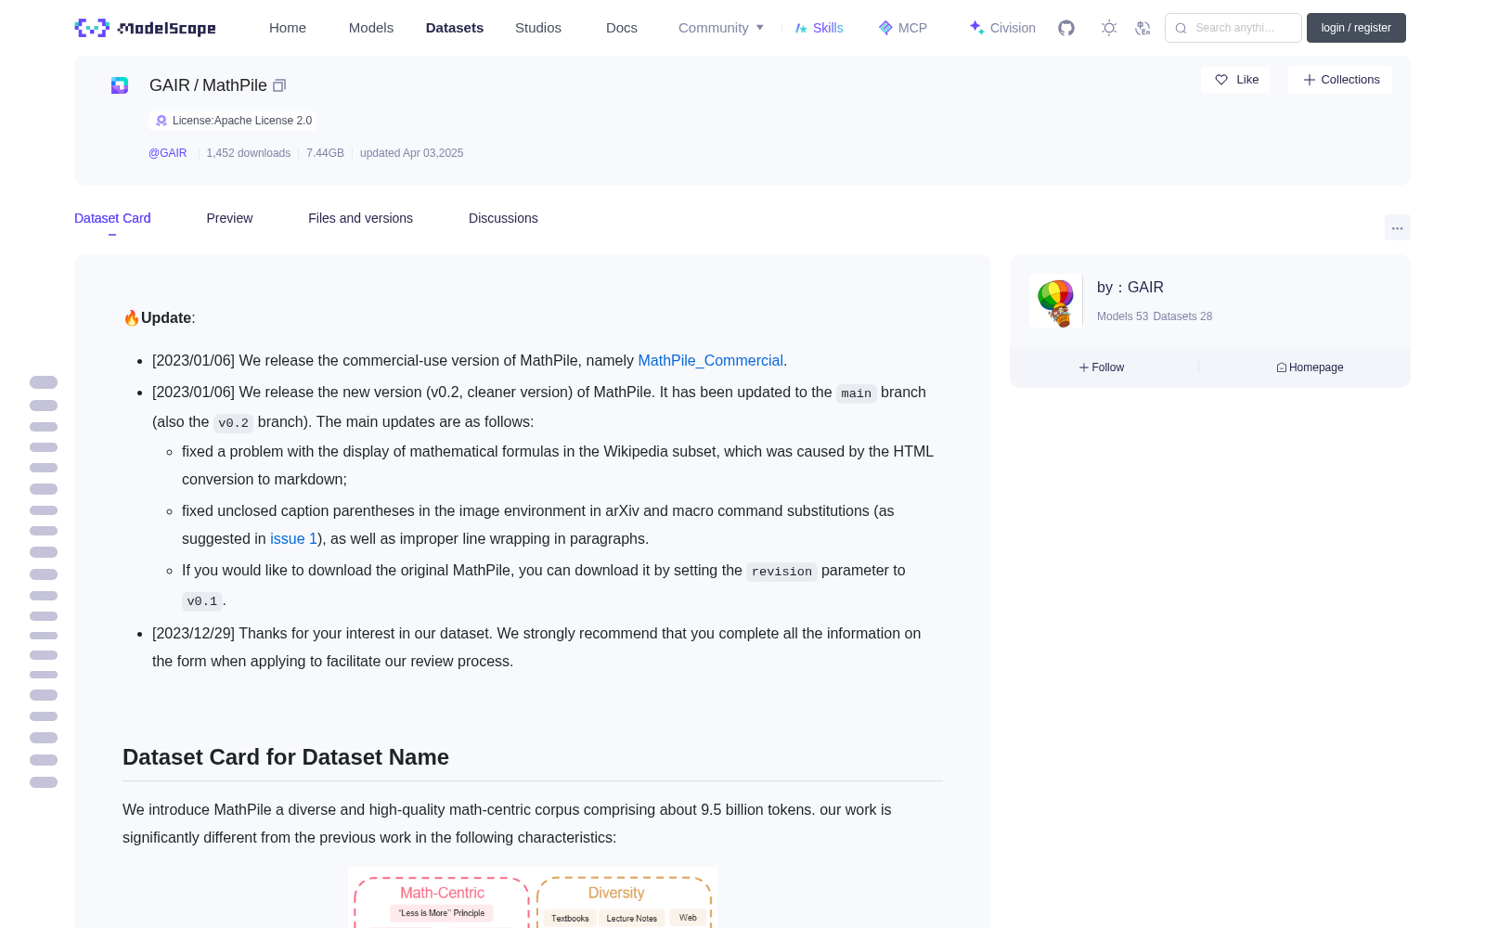Click the '7.44GB' size text
The image size is (1485, 928).
(x=325, y=153)
